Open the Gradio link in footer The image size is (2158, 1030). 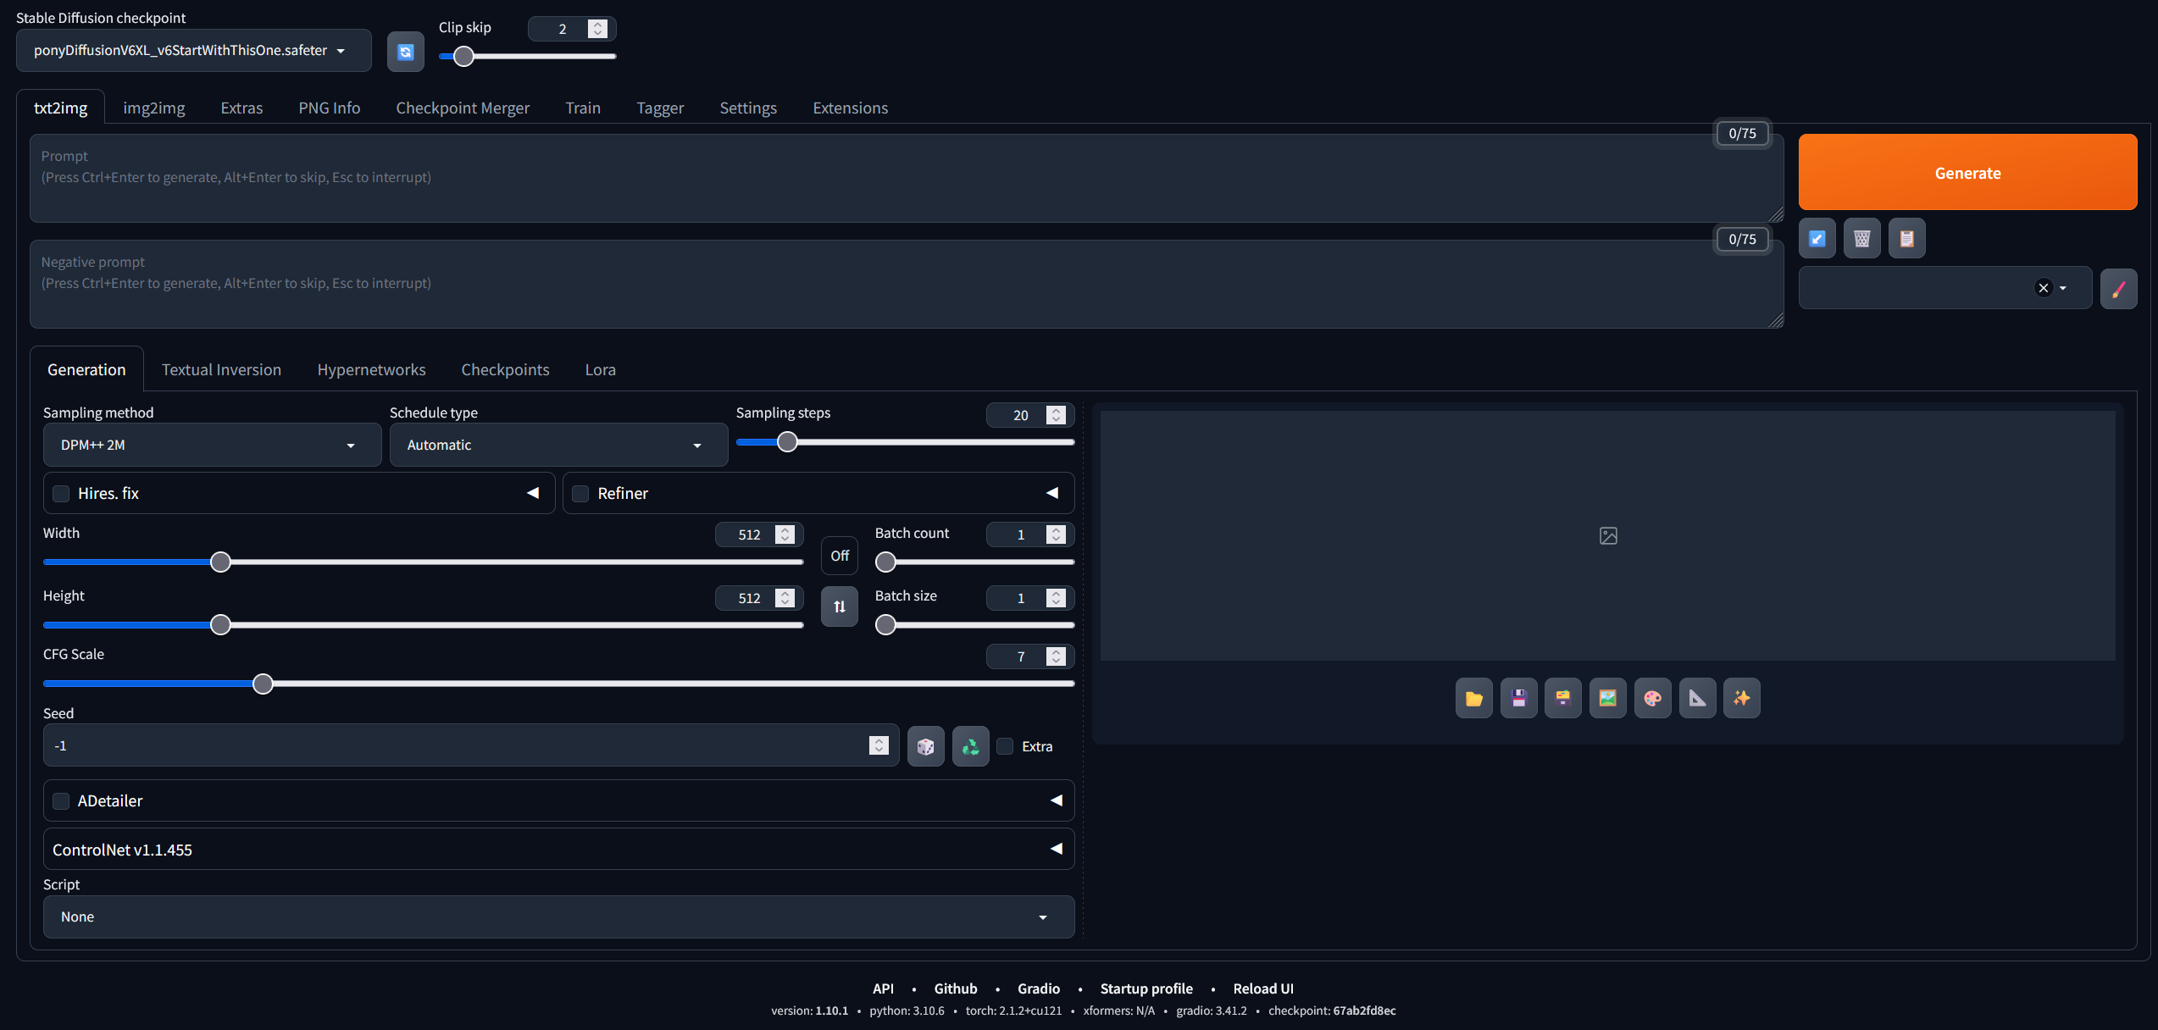click(x=1038, y=988)
